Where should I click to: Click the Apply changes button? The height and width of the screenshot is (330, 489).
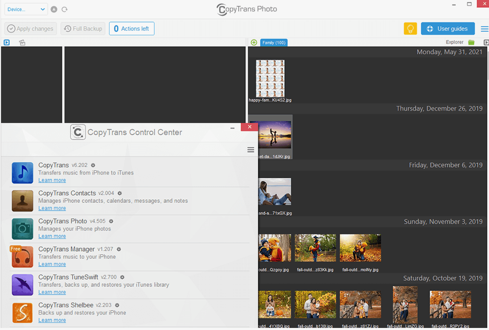click(x=31, y=29)
